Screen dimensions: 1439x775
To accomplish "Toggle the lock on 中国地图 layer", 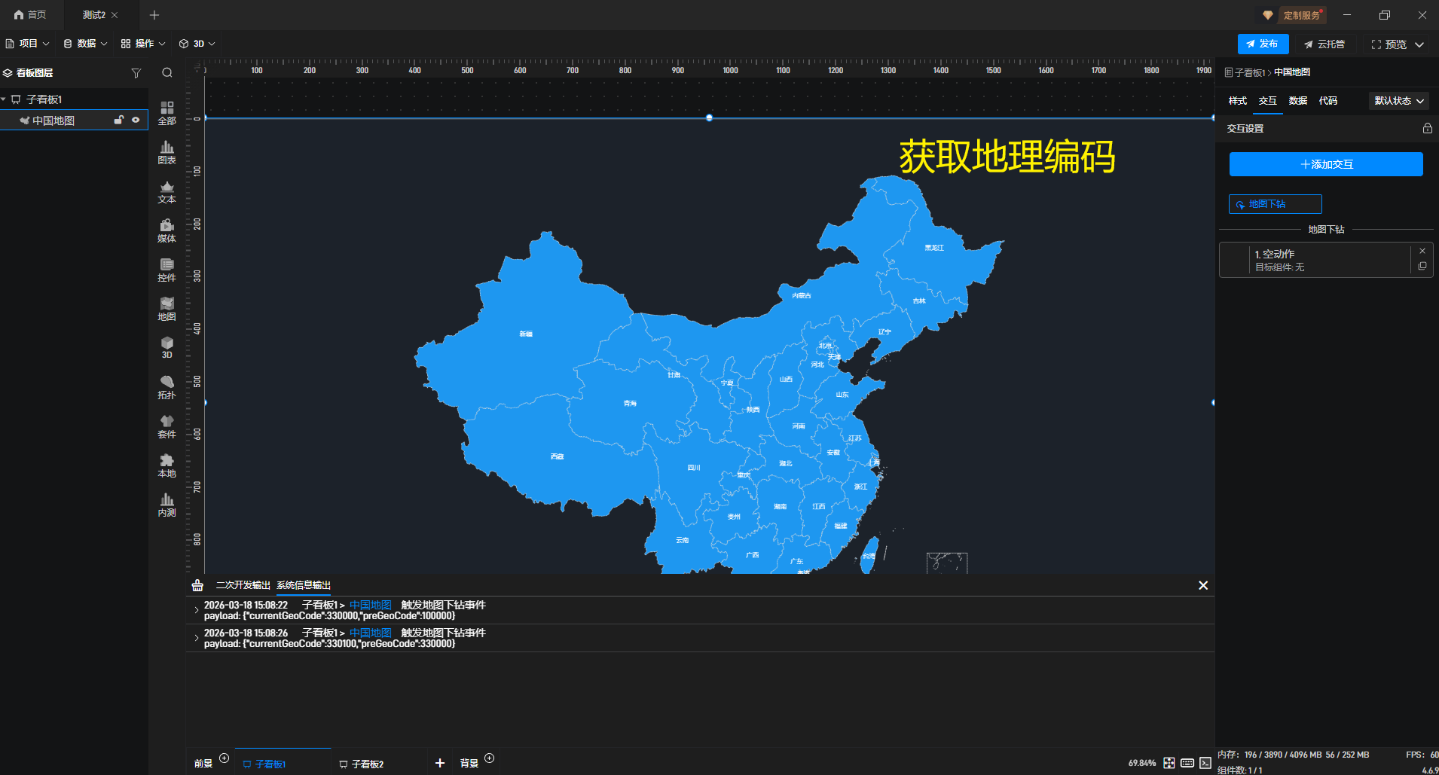I will tap(118, 120).
